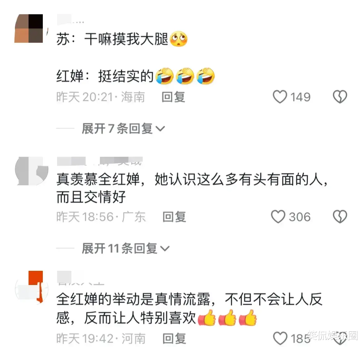Open first commenter's pixelated avatar
The width and height of the screenshot is (363, 347).
29,29
